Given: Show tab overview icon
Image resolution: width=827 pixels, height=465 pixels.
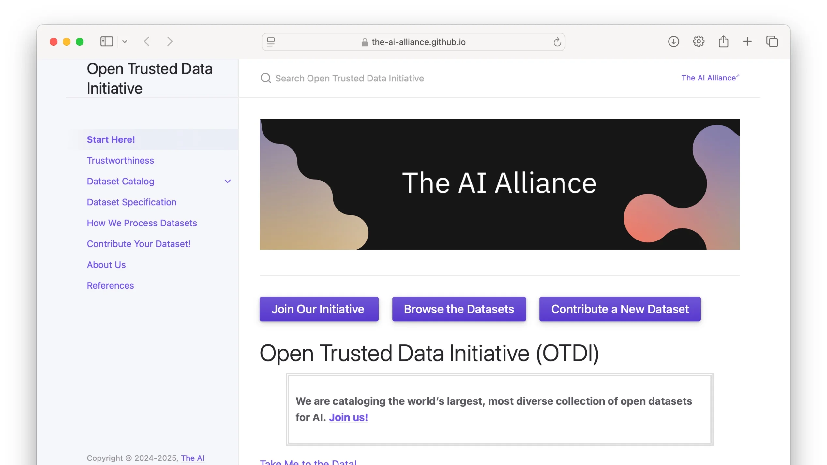Looking at the screenshot, I should (x=772, y=42).
